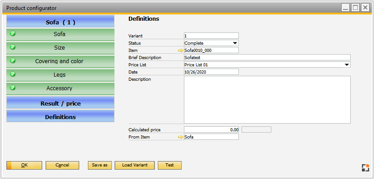This screenshot has height=180, width=375.
Task: Select the Definitions section in the sidebar
Action: coord(60,116)
